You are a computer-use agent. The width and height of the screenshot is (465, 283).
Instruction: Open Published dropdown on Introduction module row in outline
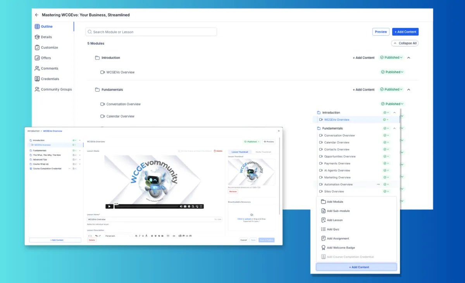coord(391,57)
